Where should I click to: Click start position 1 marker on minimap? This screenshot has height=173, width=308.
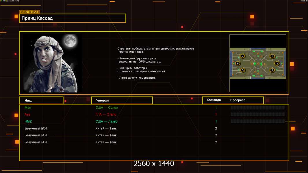[272, 56]
